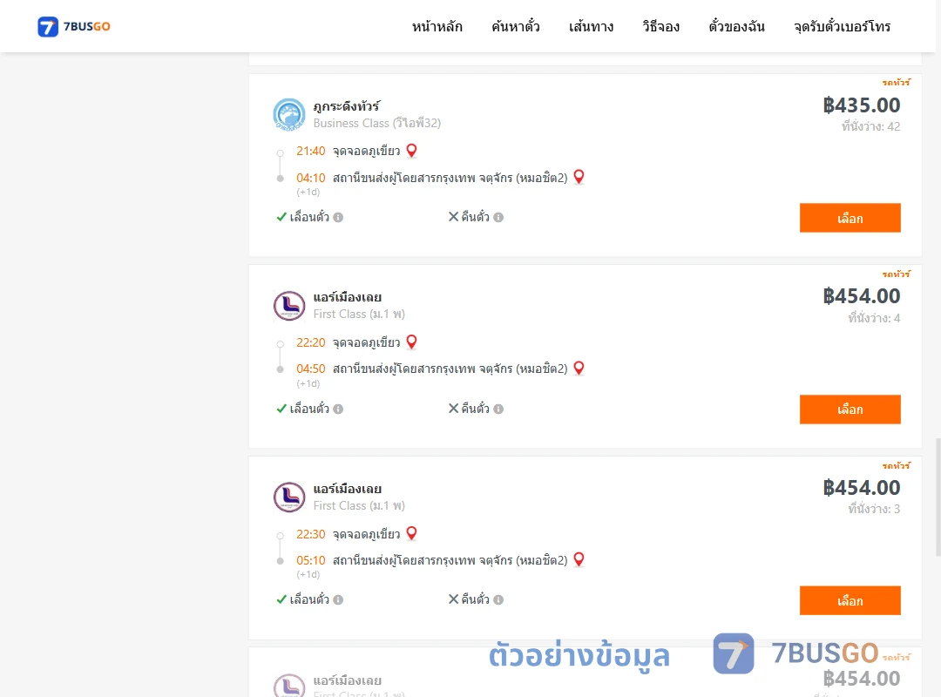The width and height of the screenshot is (941, 697).
Task: Click the แอร์เมืองเลย logo on 22:30 trip
Action: tap(289, 497)
